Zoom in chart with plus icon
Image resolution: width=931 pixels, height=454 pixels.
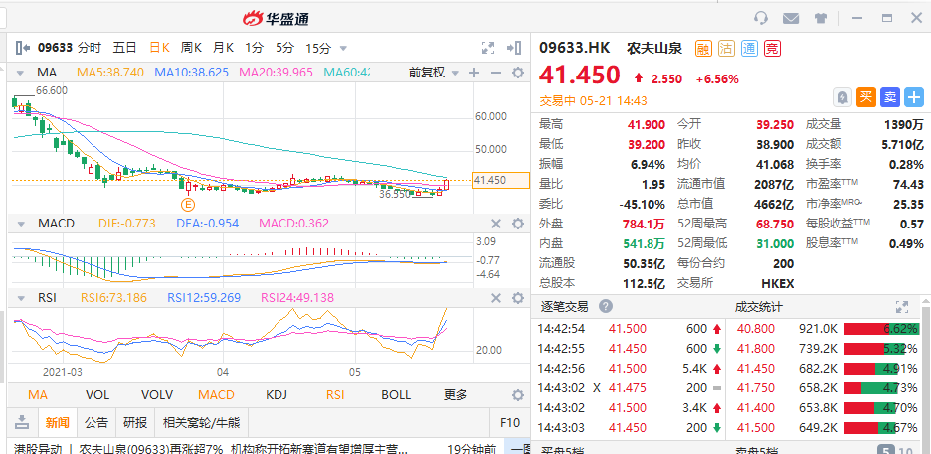[x=473, y=73]
